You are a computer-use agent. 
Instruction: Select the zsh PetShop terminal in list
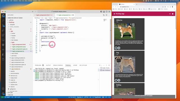click(x=105, y=70)
